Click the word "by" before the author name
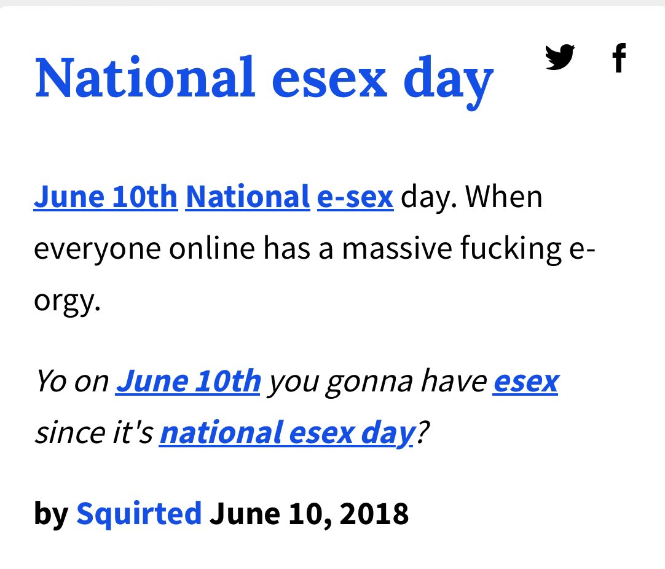Screen dimensions: 665x569 [50, 512]
